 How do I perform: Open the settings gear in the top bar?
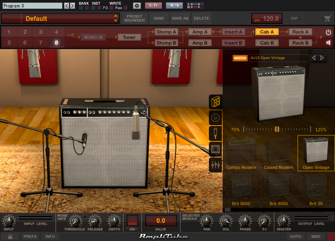coord(137,6)
